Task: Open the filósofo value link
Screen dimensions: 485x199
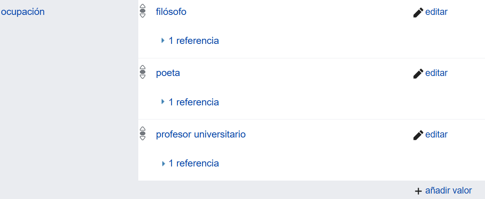Action: tap(171, 12)
